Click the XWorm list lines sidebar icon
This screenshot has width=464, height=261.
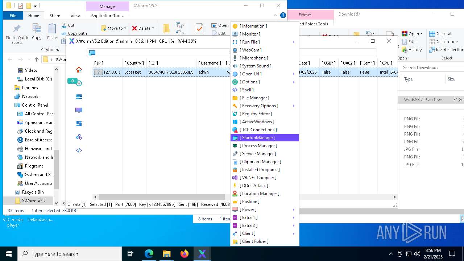[x=79, y=96]
